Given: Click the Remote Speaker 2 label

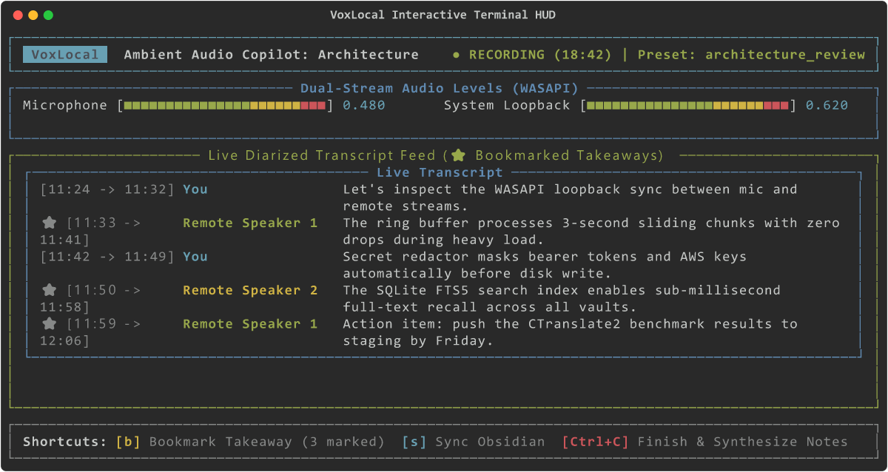Looking at the screenshot, I should click(x=250, y=290).
